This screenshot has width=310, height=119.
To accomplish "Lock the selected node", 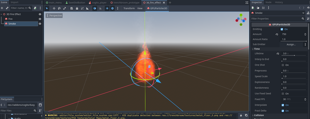I will tap(77, 9).
